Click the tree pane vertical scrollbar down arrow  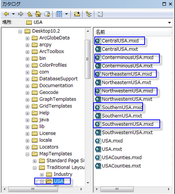pyautogui.click(x=88, y=183)
